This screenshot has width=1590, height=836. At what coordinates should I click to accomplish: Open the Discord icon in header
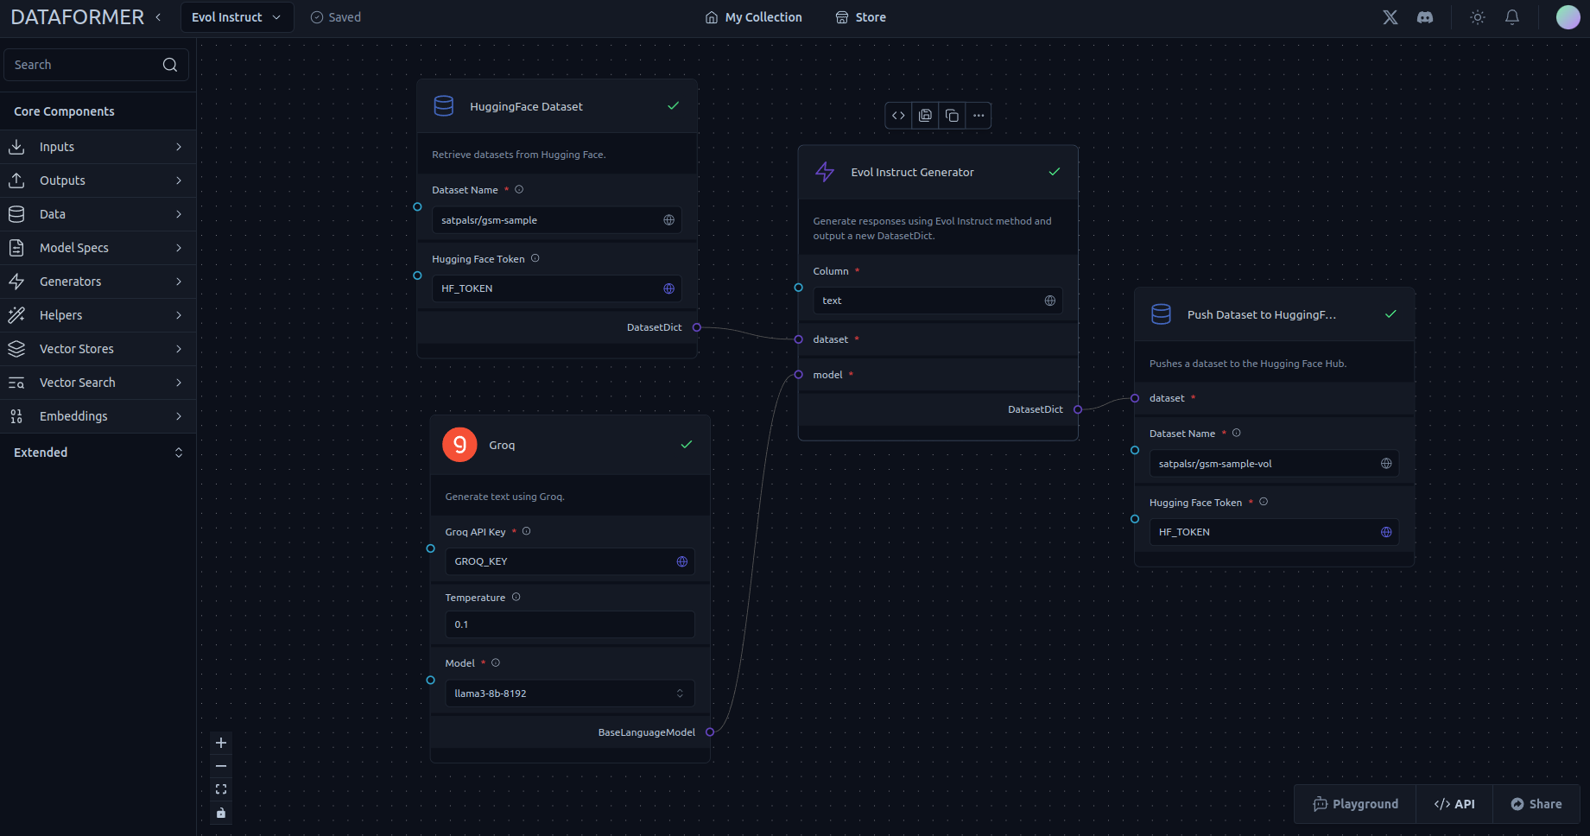click(x=1425, y=17)
